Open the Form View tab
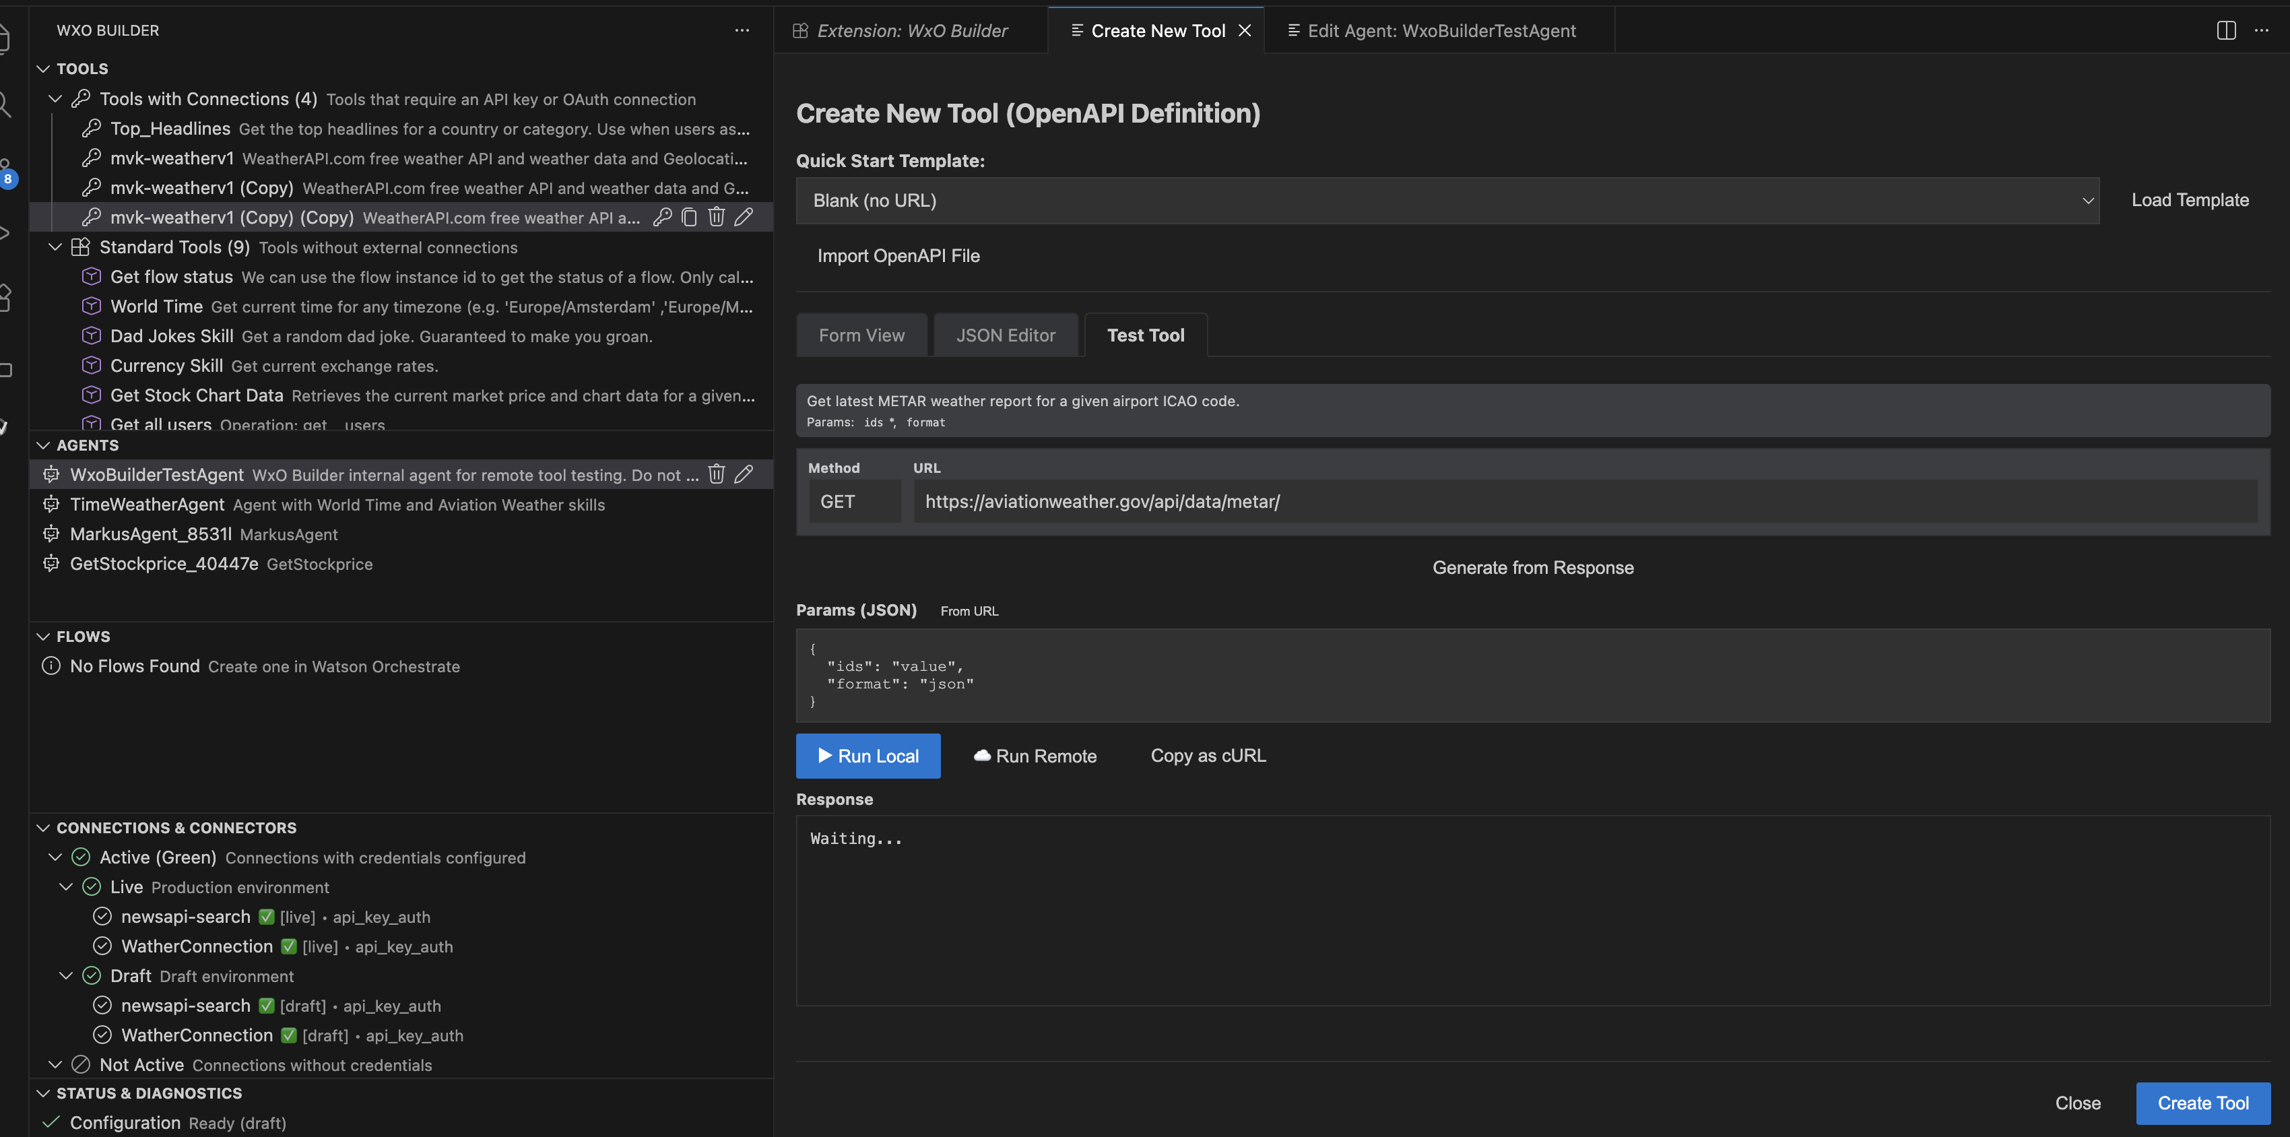 (861, 335)
